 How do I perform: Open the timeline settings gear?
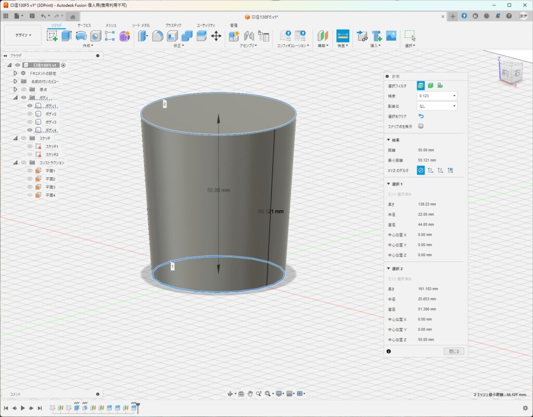pos(525,408)
